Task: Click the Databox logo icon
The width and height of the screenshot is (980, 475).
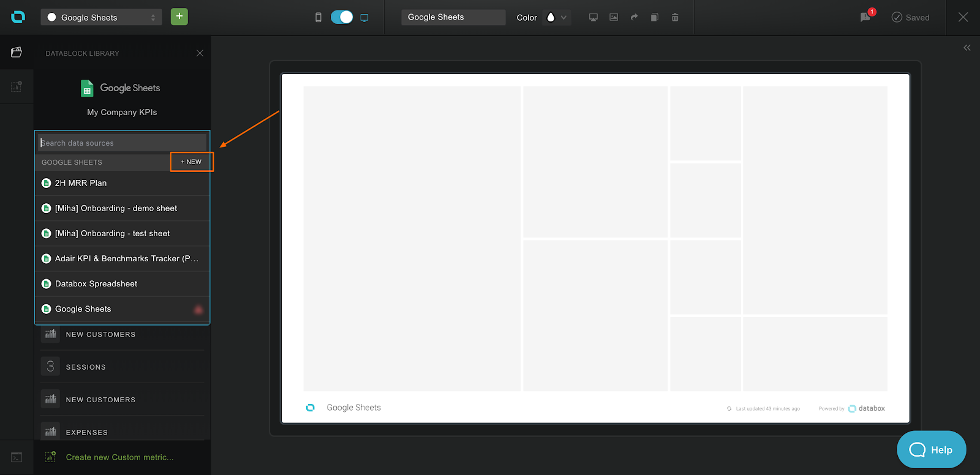Action: point(18,17)
